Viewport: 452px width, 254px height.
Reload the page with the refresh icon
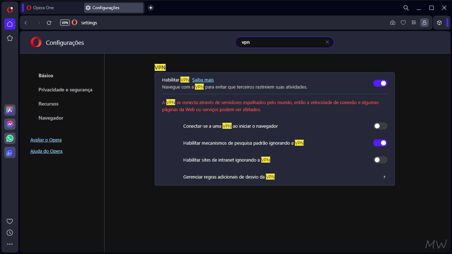coord(49,23)
